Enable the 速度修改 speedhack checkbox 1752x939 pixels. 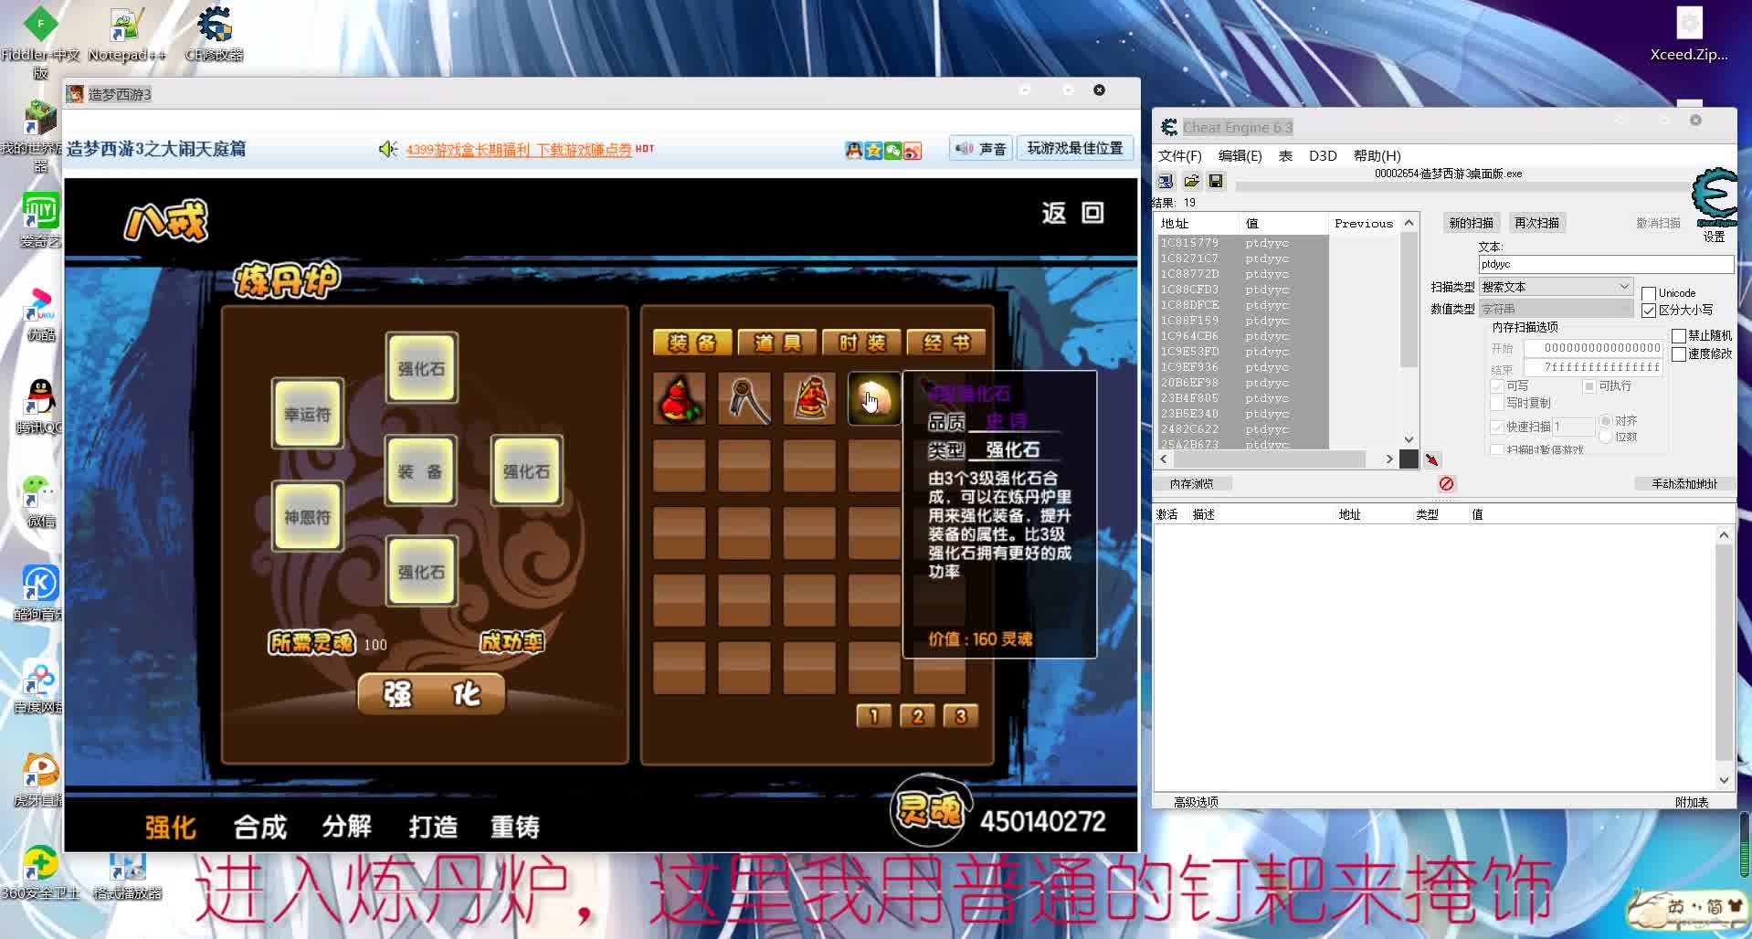coord(1679,354)
